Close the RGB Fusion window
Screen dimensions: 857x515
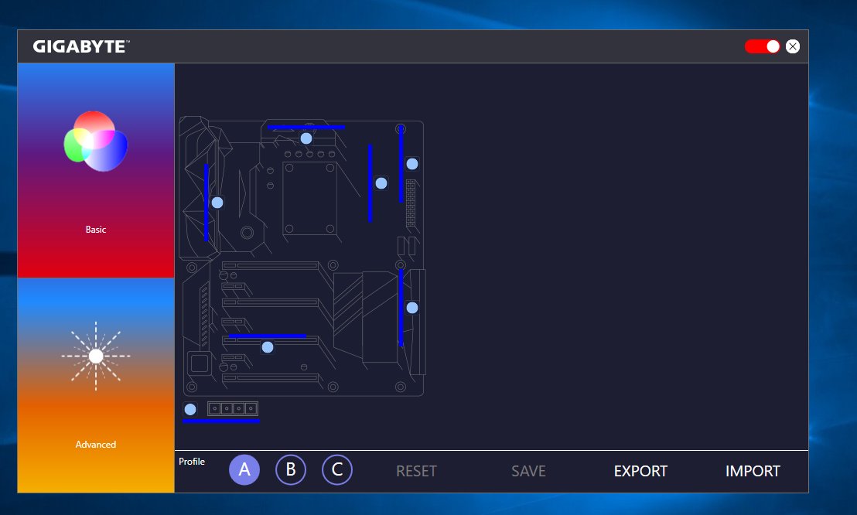point(793,46)
